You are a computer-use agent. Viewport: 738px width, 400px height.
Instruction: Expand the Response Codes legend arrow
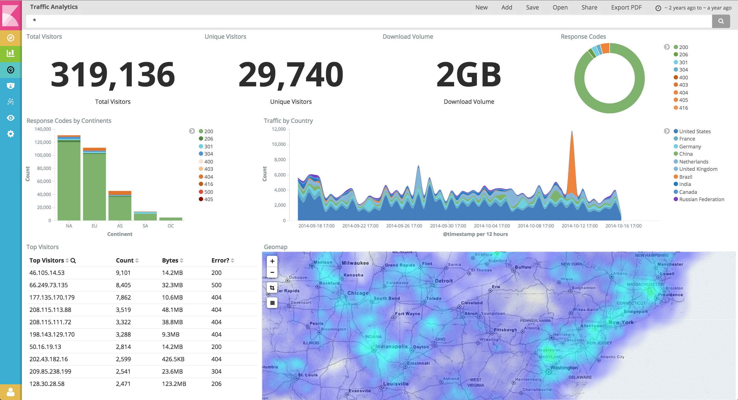[666, 46]
